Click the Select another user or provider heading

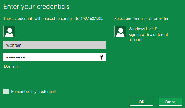pyautogui.click(x=141, y=19)
